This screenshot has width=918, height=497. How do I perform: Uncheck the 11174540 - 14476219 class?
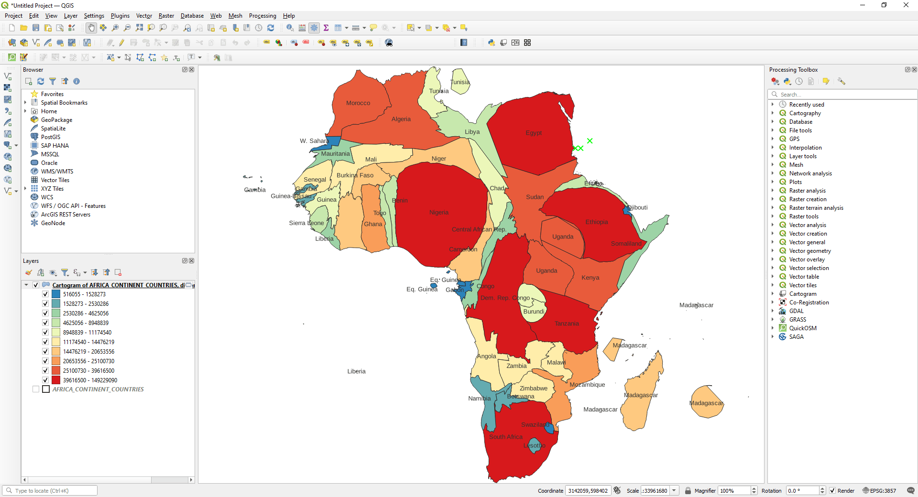tap(45, 342)
